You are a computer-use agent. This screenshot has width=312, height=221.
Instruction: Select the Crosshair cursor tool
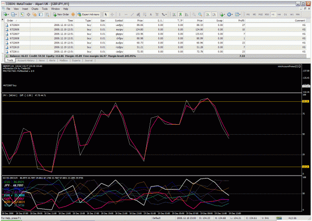tap(112, 14)
